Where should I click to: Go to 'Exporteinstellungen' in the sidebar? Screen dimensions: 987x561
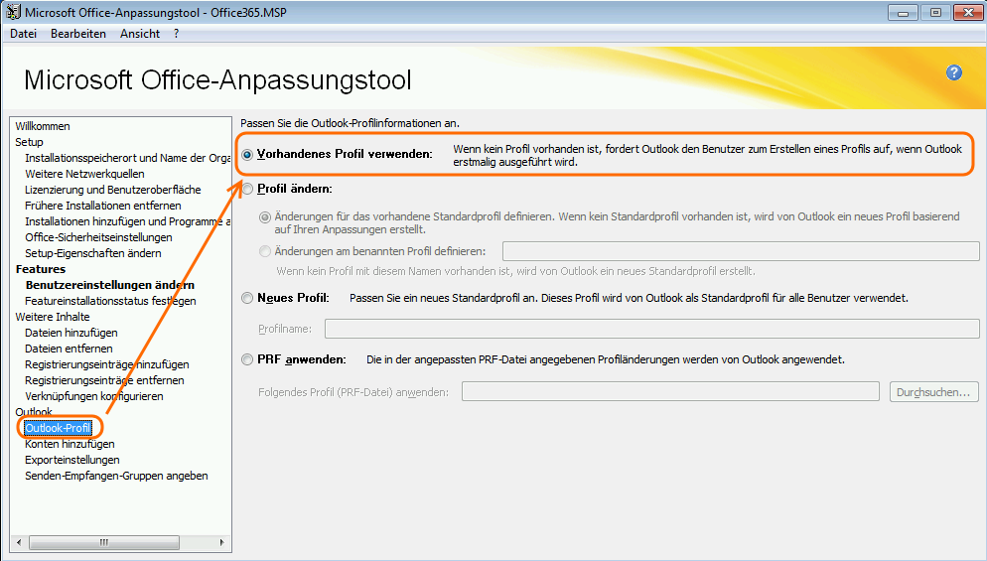point(72,460)
